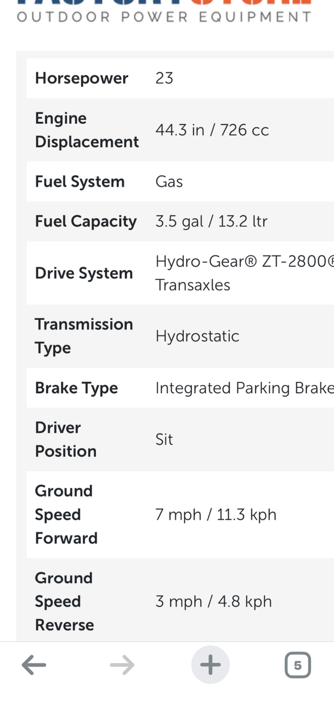Click the horsepower value 23
Screen dimensions: 334x725
pyautogui.click(x=164, y=78)
